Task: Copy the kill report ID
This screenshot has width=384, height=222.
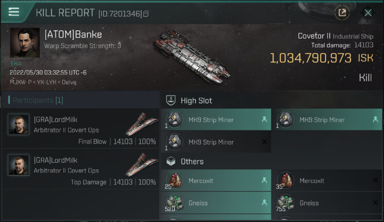Action: pos(146,13)
